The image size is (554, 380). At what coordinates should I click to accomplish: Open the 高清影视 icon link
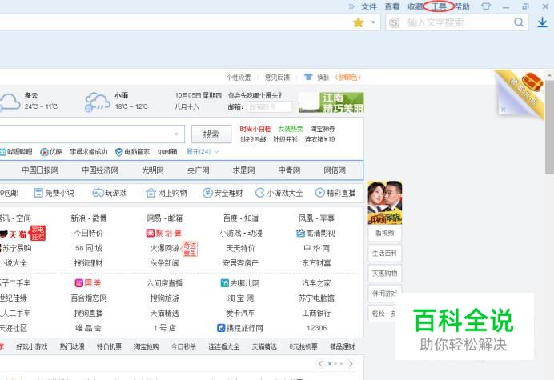[x=300, y=233]
